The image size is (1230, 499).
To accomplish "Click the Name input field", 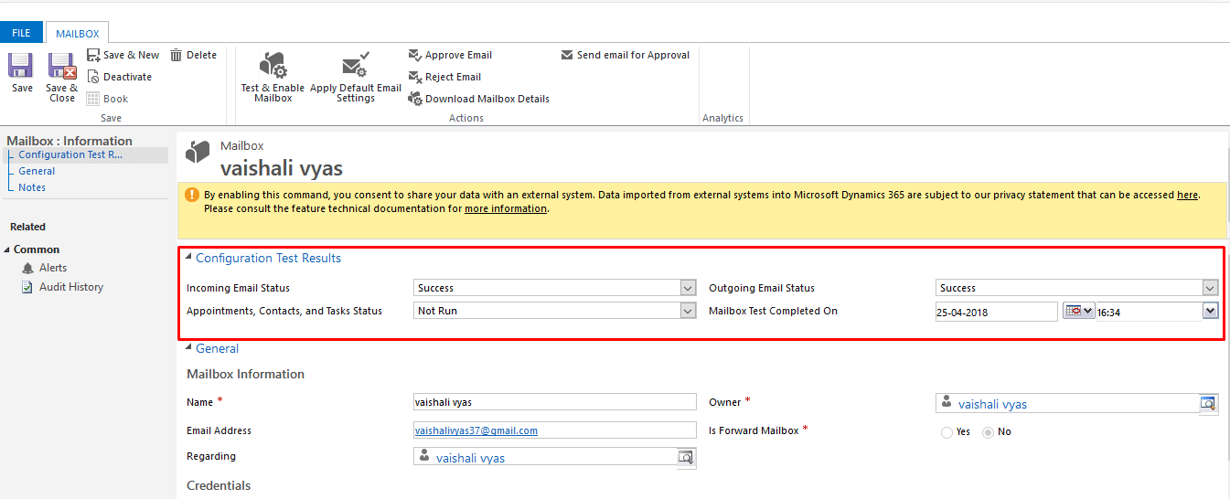I will [x=554, y=402].
